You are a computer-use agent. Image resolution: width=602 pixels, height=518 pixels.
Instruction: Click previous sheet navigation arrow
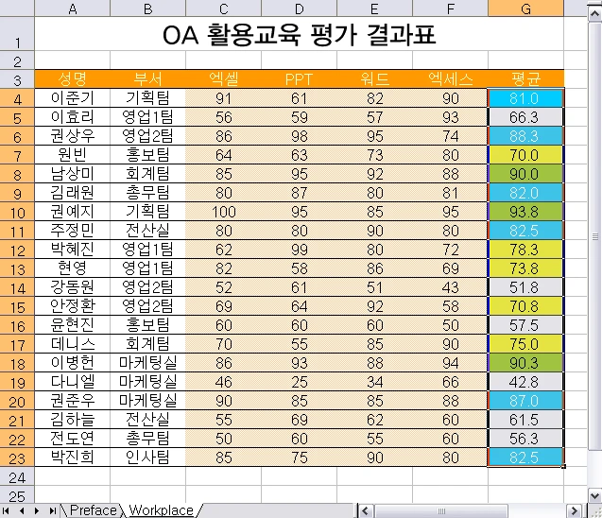point(22,510)
